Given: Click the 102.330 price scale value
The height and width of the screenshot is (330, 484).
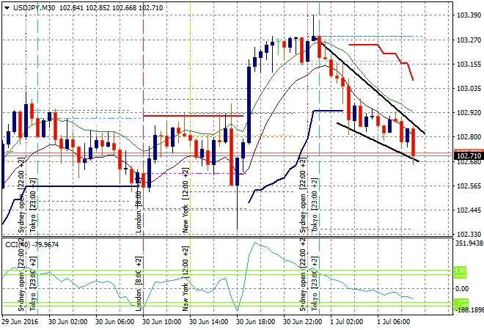Looking at the screenshot, I should [468, 234].
